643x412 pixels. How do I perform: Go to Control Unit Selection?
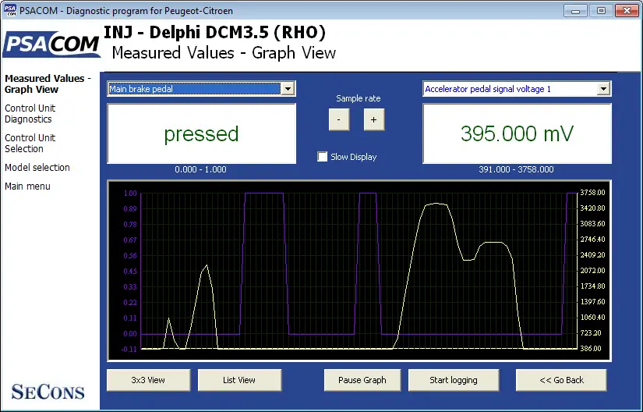point(30,144)
